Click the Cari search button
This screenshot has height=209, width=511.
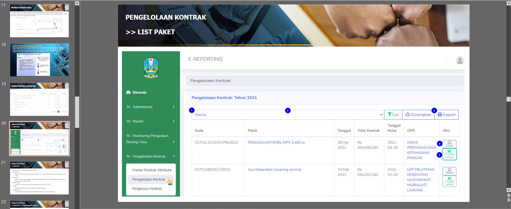click(393, 115)
